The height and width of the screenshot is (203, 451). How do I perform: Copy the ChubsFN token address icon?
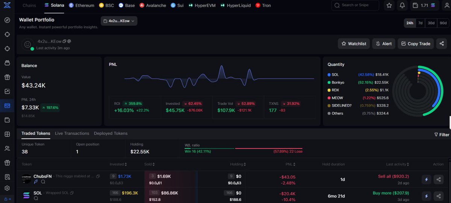pyautogui.click(x=98, y=176)
